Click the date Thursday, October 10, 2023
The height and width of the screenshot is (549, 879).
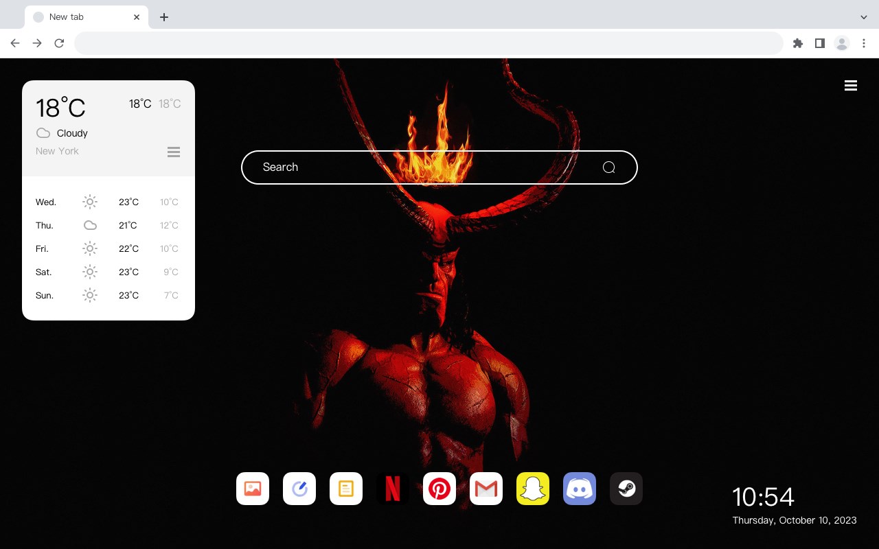[x=795, y=520]
